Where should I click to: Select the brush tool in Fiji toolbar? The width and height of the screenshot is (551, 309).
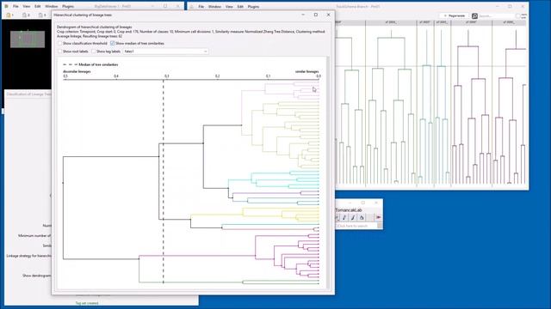coord(353,217)
